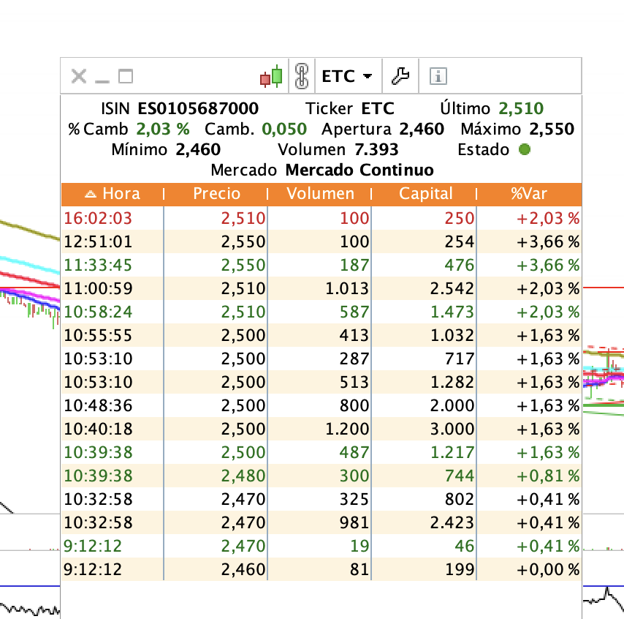The image size is (624, 619).
Task: Close the ETC trades panel
Action: (78, 76)
